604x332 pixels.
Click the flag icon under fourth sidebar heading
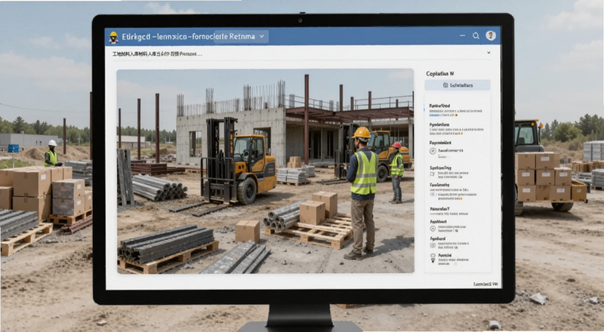tap(432, 174)
